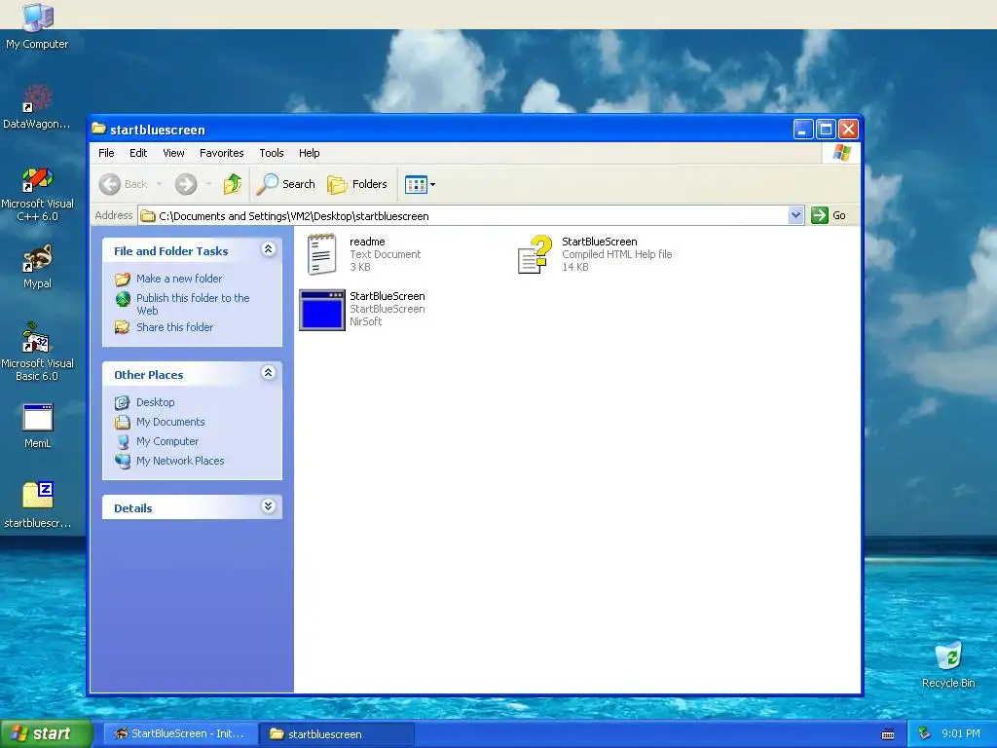Expand the Address bar dropdown
The image size is (997, 748).
tap(795, 215)
